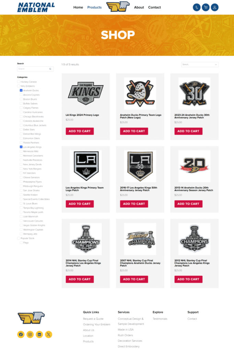Open the X (Twitter) social icon
This screenshot has height=352, width=234.
(x=49, y=334)
